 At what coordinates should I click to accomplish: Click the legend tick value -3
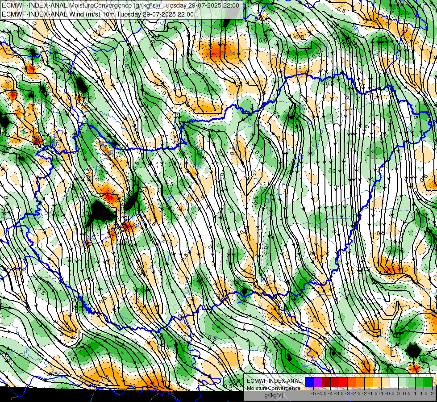point(347,394)
